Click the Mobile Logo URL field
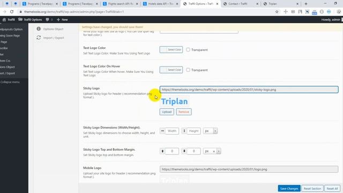 [249, 169]
